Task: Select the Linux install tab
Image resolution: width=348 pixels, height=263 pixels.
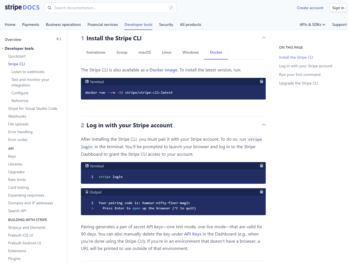Action: [x=166, y=52]
